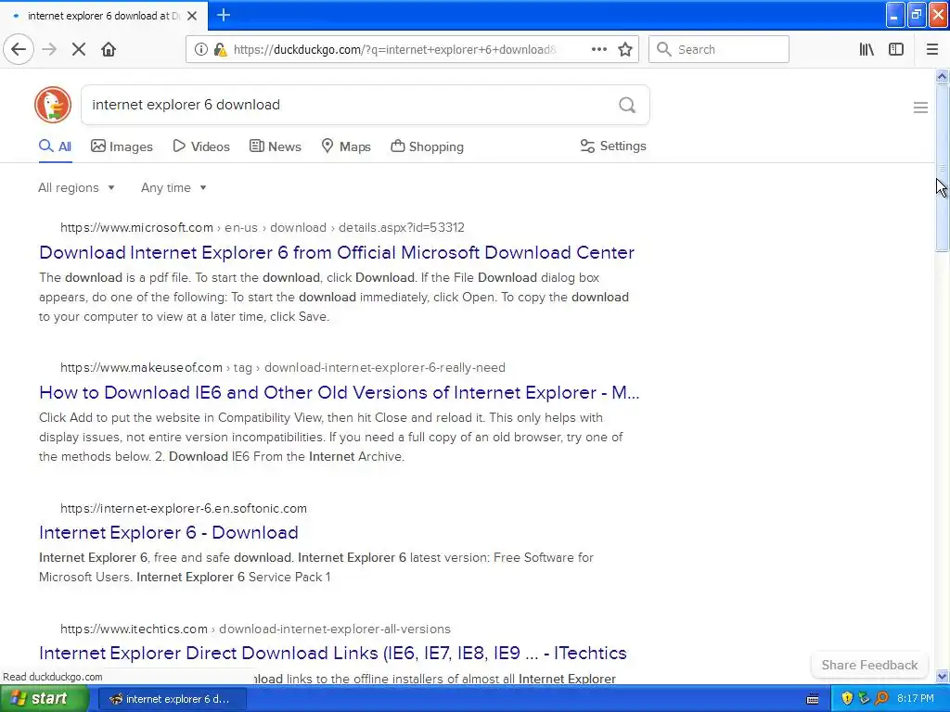The height and width of the screenshot is (712, 950).
Task: Open the Windows Start menu
Action: click(45, 699)
